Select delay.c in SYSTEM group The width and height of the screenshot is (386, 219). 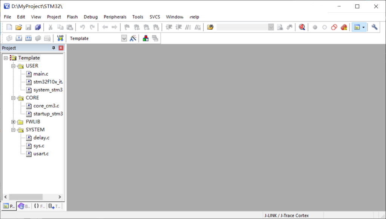(x=41, y=138)
